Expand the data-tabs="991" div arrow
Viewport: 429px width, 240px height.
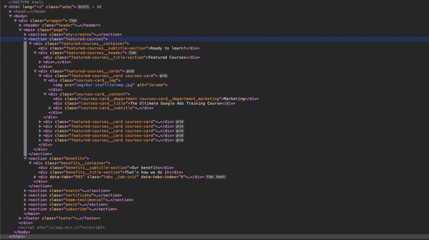tap(35, 177)
